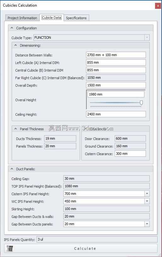This screenshot has width=162, height=257.
Task: Edit the 1980 mm Overall Height field
Action: tap(116, 94)
